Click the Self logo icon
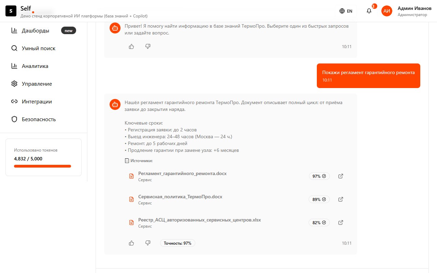 (x=11, y=11)
